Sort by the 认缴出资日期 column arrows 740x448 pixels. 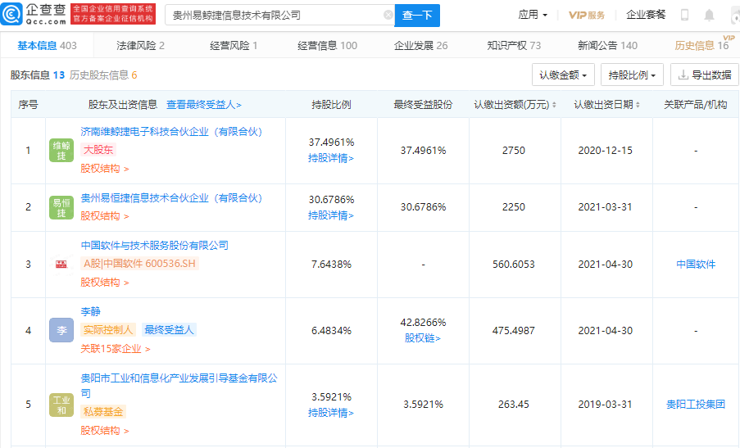[638, 105]
